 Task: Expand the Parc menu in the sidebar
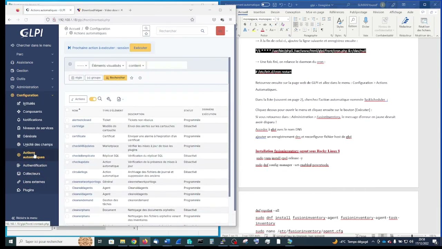pos(32,54)
